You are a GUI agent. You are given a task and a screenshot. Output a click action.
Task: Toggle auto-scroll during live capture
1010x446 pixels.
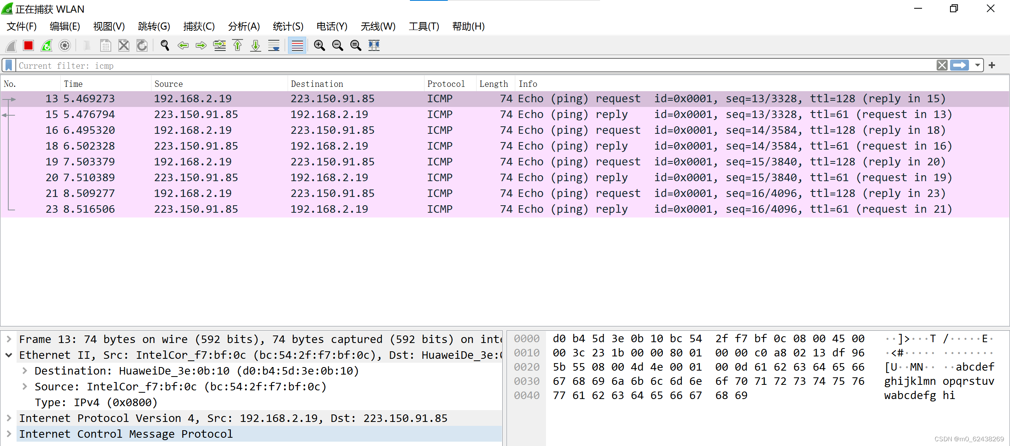tap(273, 45)
